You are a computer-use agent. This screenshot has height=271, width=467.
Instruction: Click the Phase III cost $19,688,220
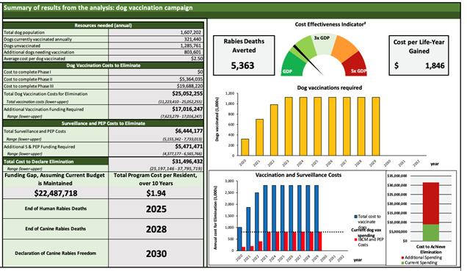click(189, 86)
